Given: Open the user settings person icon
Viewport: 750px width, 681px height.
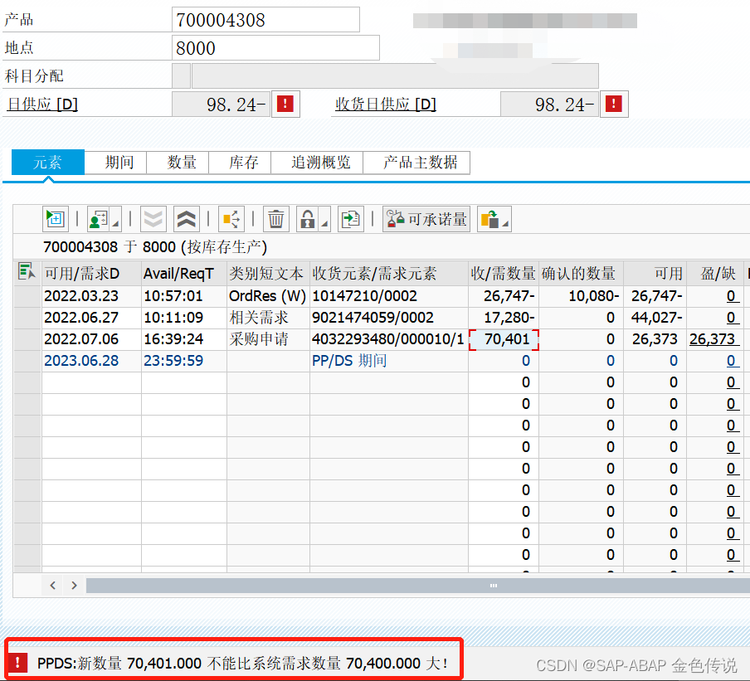Looking at the screenshot, I should coord(99,219).
